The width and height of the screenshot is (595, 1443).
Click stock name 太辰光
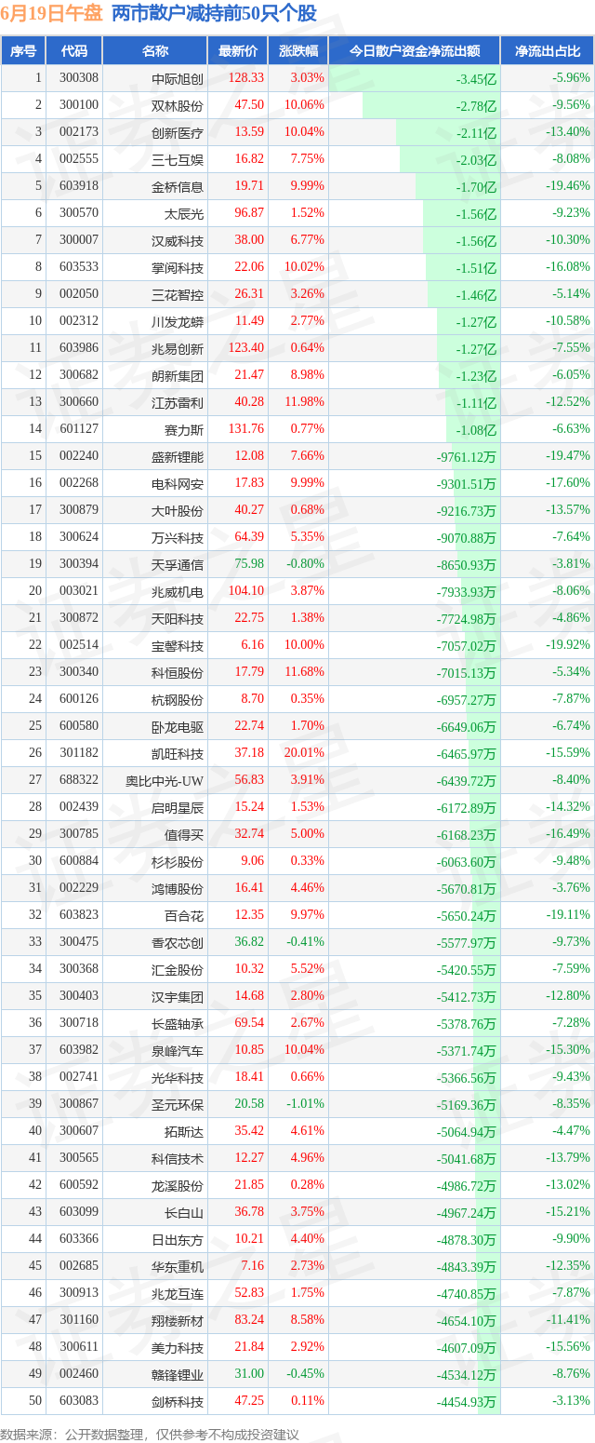[x=184, y=213]
